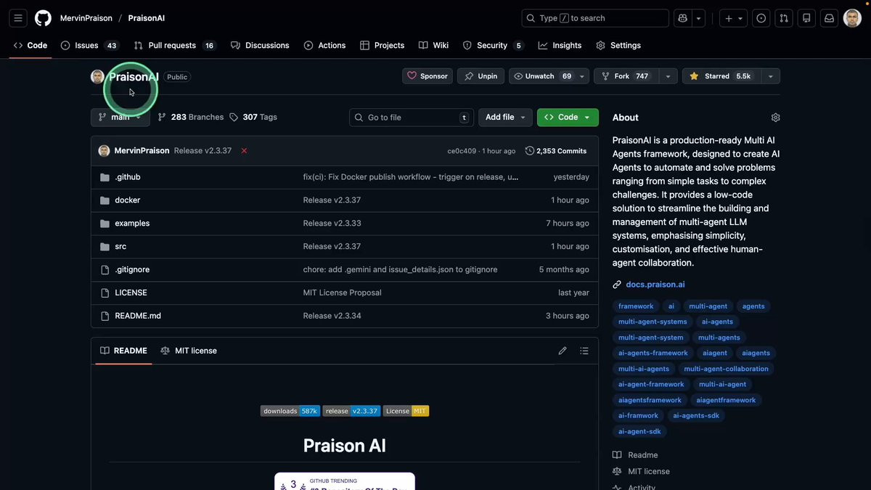This screenshot has height=490, width=871.
Task: Click the failed status X icon
Action: click(x=244, y=151)
